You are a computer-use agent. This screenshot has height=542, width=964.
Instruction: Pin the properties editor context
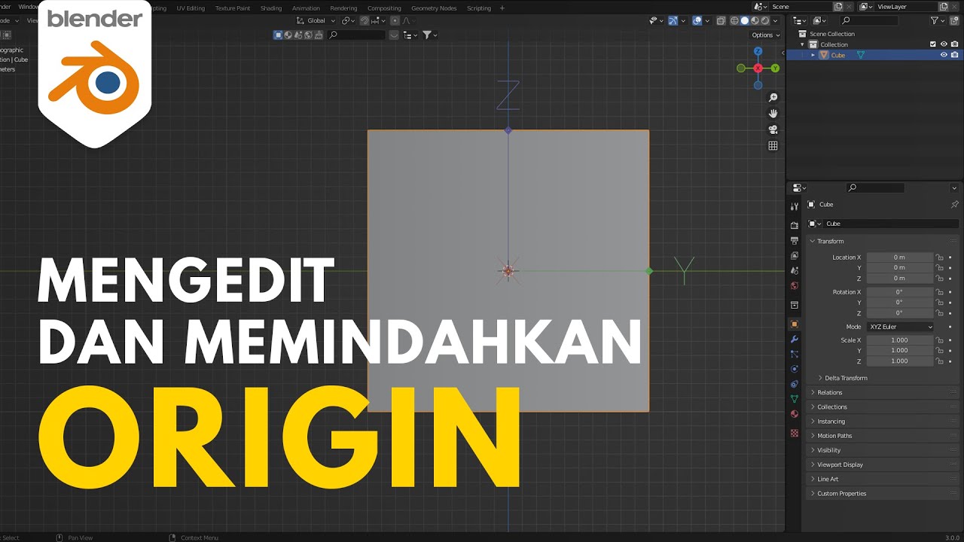[954, 205]
